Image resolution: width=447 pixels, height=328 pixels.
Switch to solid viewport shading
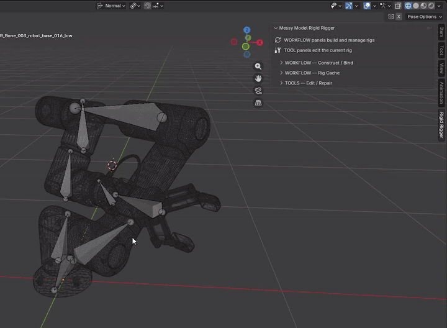click(416, 6)
